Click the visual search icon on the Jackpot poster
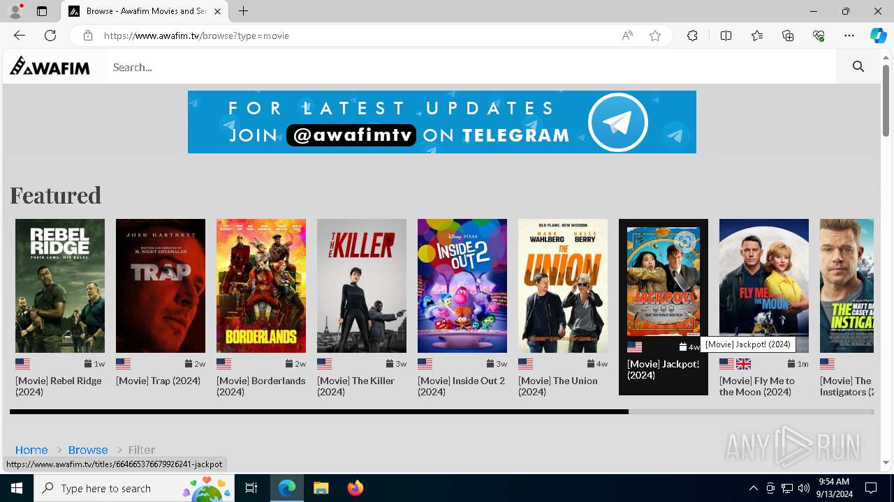Screen dimensions: 894x502 (685, 241)
